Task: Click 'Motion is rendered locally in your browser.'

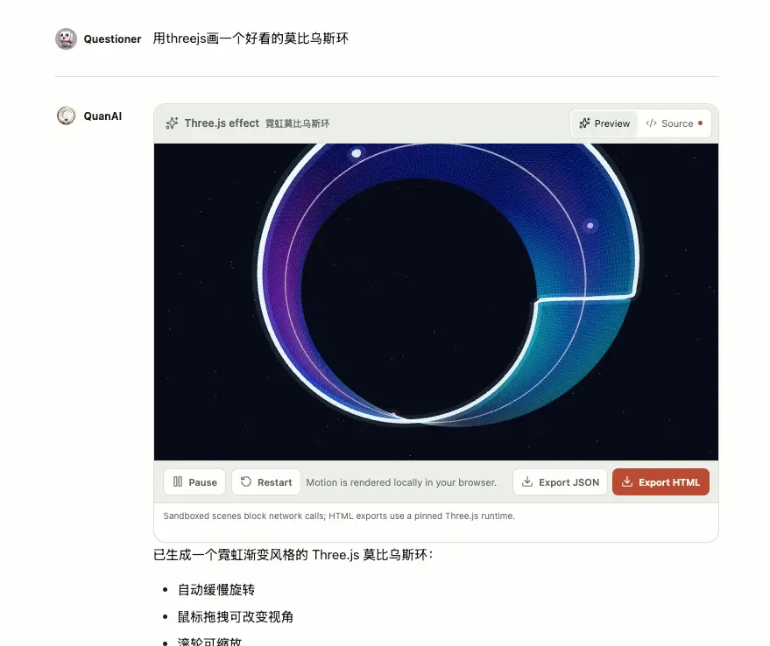Action: (401, 482)
